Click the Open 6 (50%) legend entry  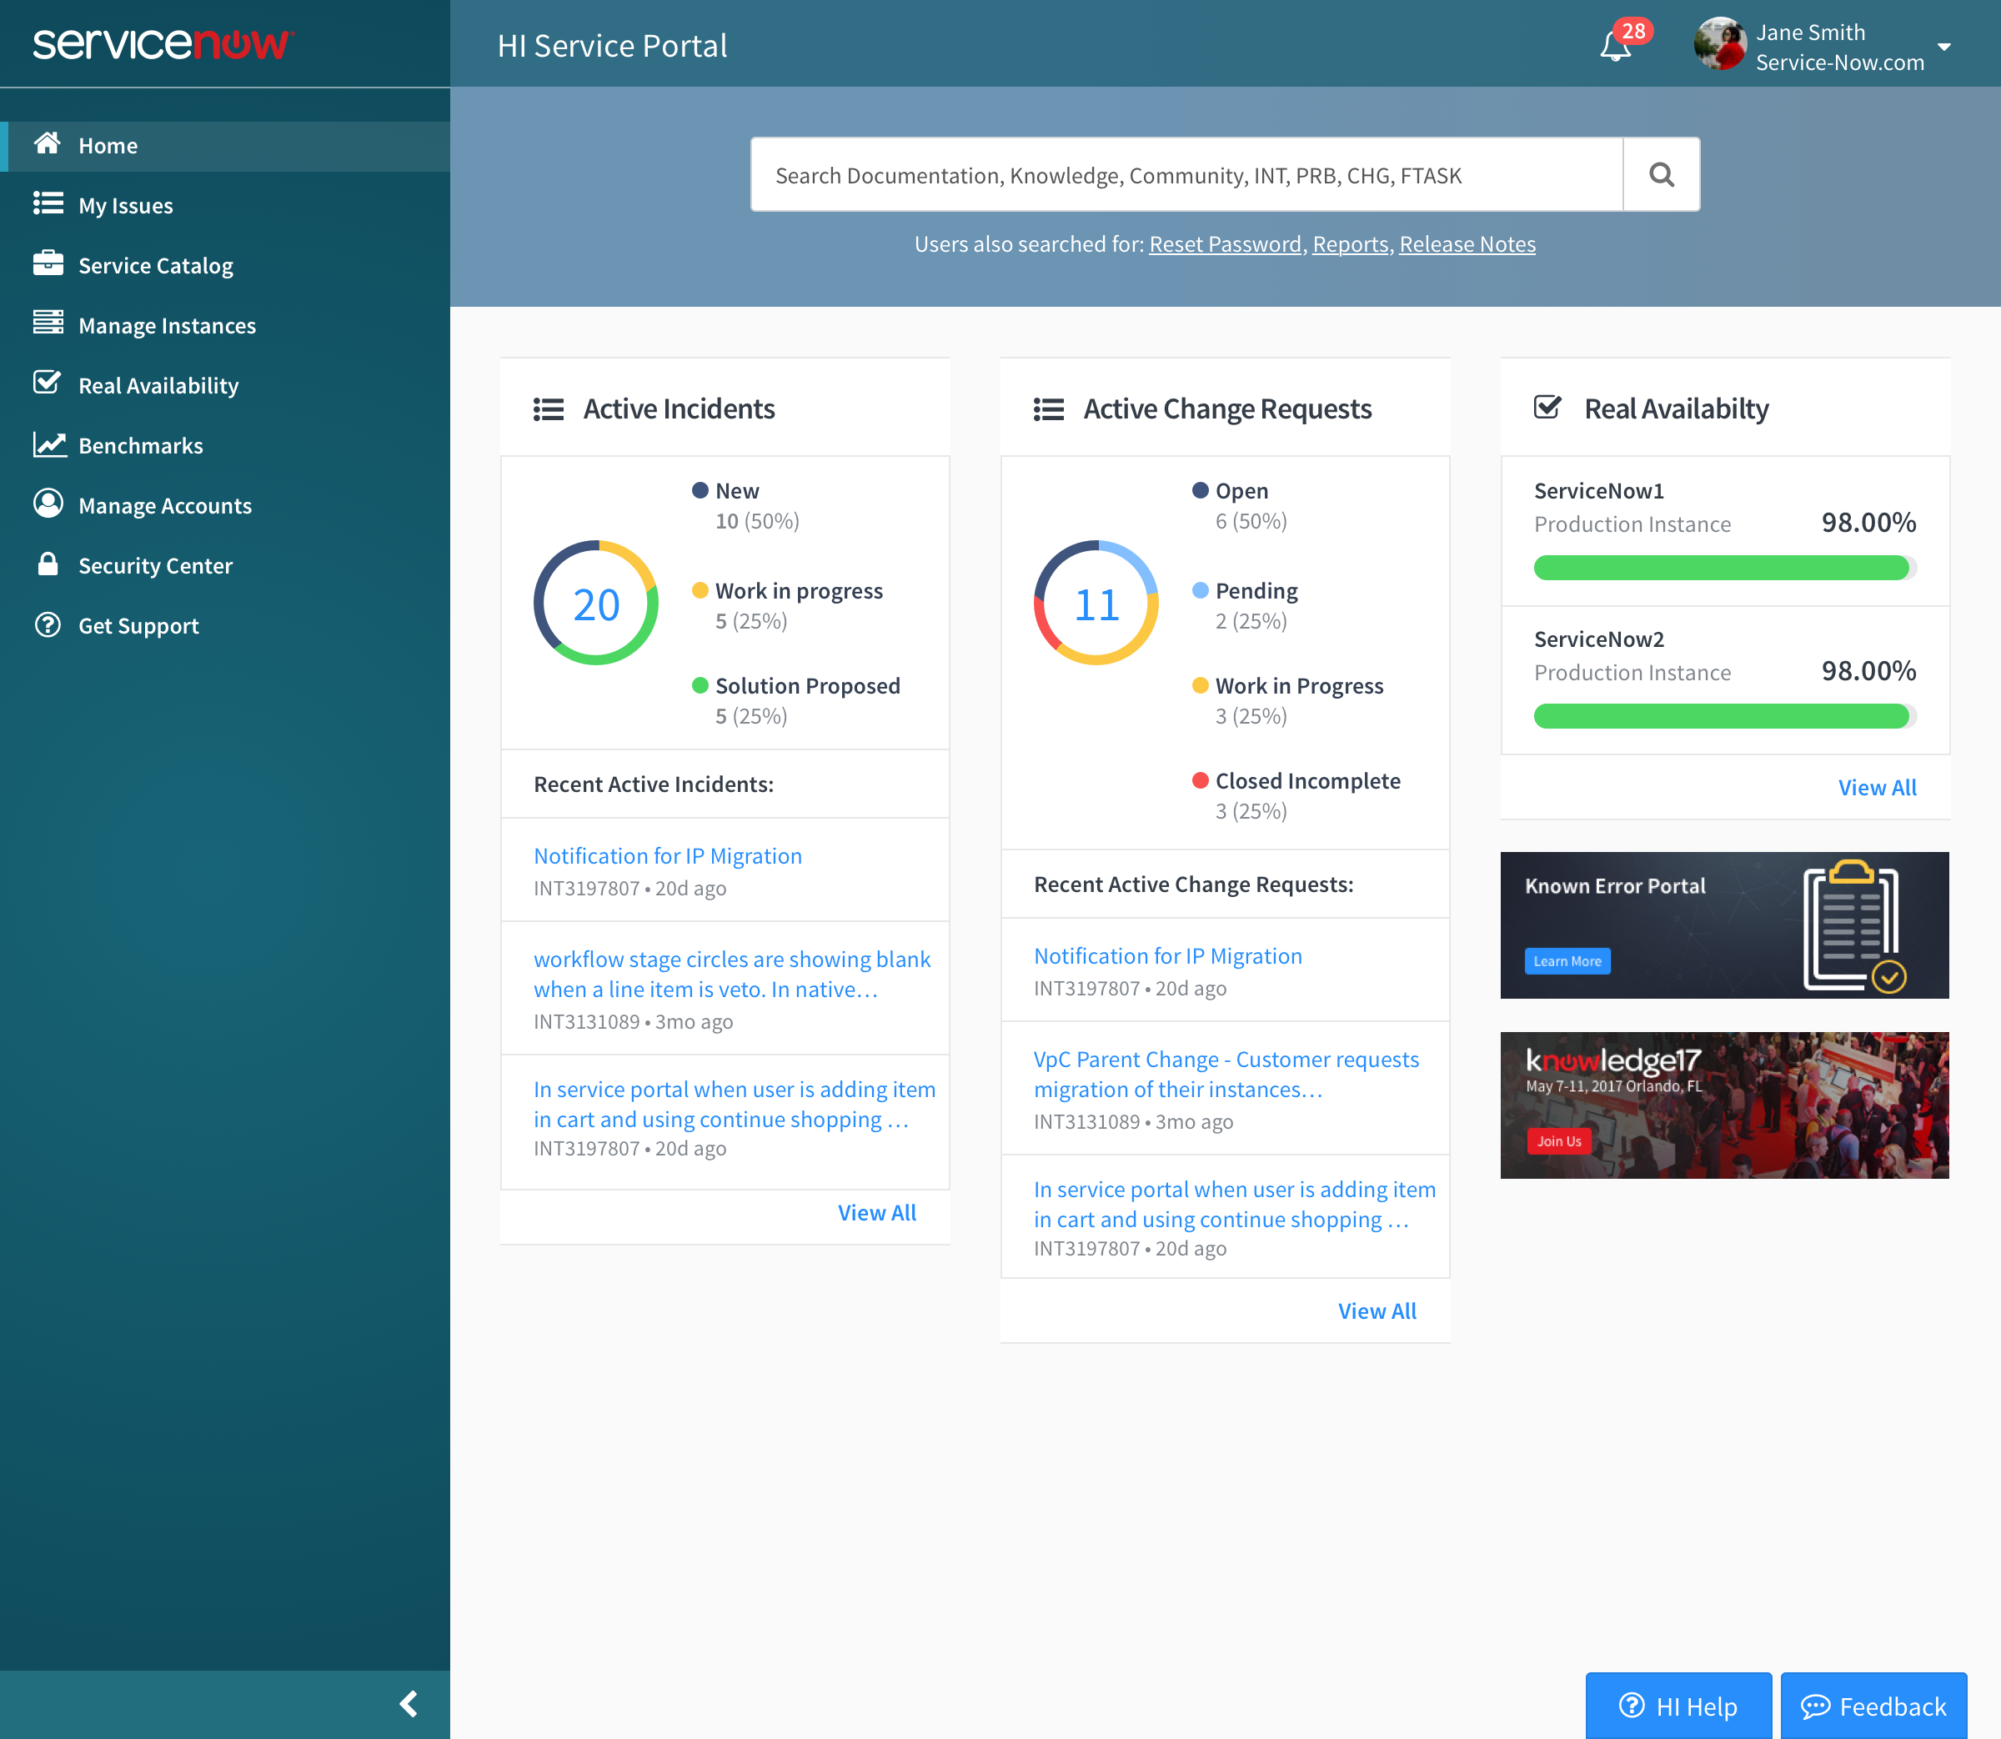(x=1239, y=504)
